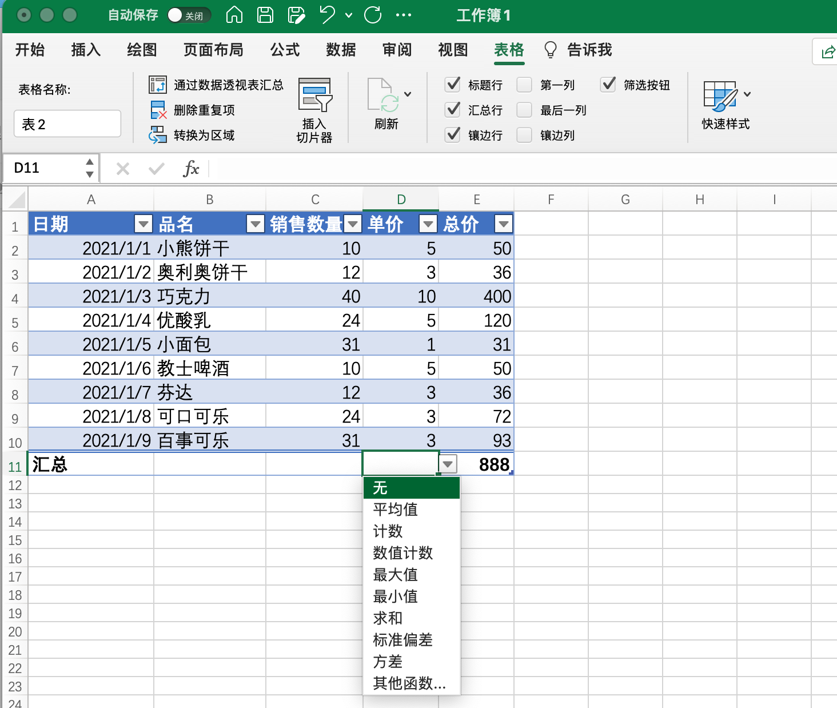
Task: Enable the 第一列 checkbox
Action: [524, 85]
